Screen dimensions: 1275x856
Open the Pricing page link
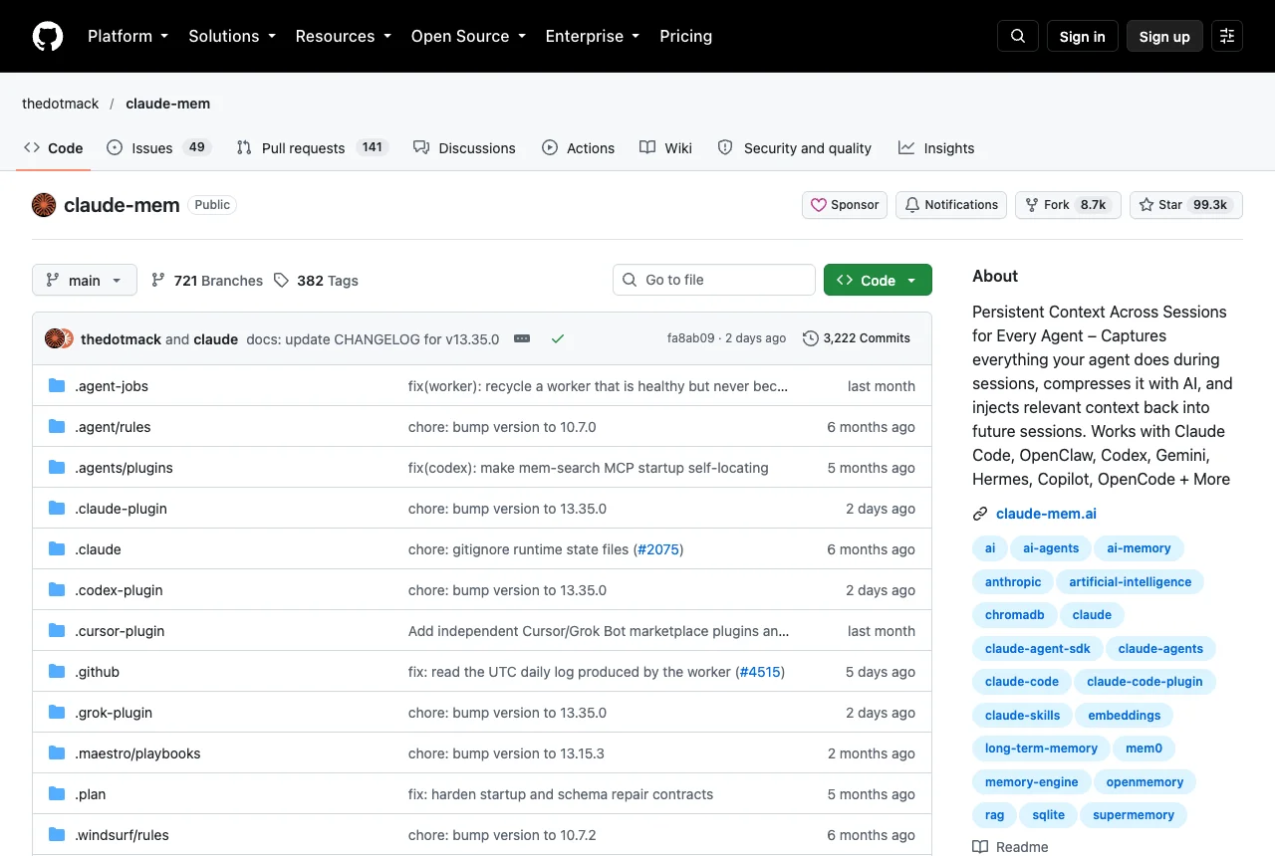(686, 36)
